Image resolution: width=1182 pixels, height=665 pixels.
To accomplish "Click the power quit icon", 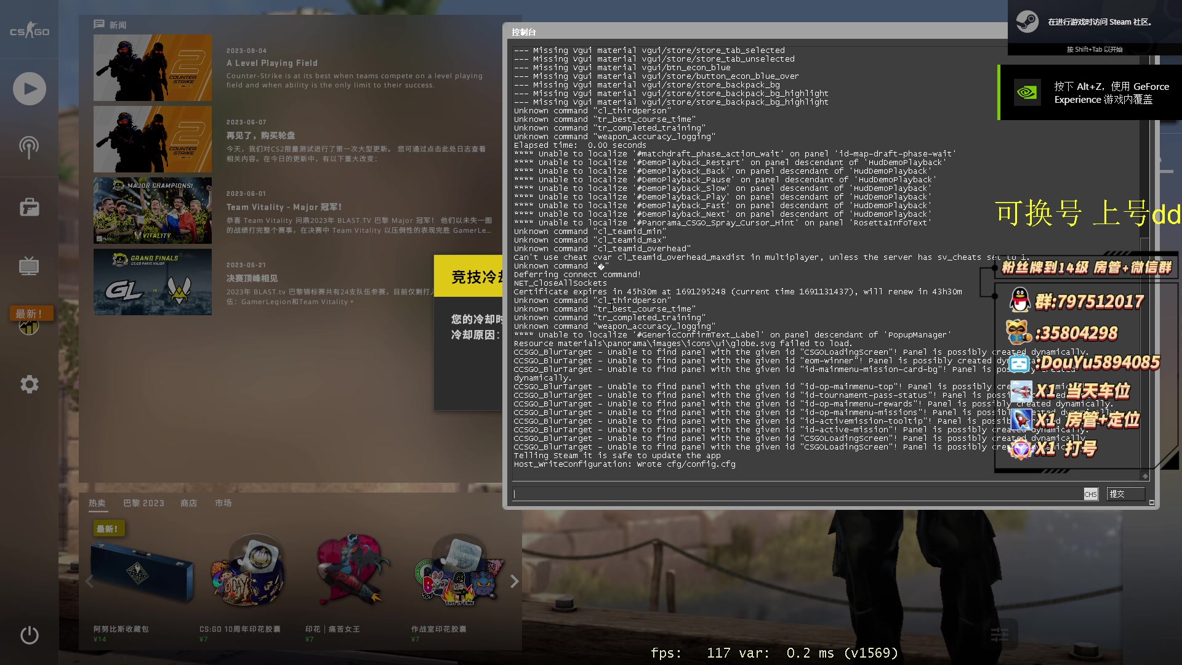I will coord(30,635).
